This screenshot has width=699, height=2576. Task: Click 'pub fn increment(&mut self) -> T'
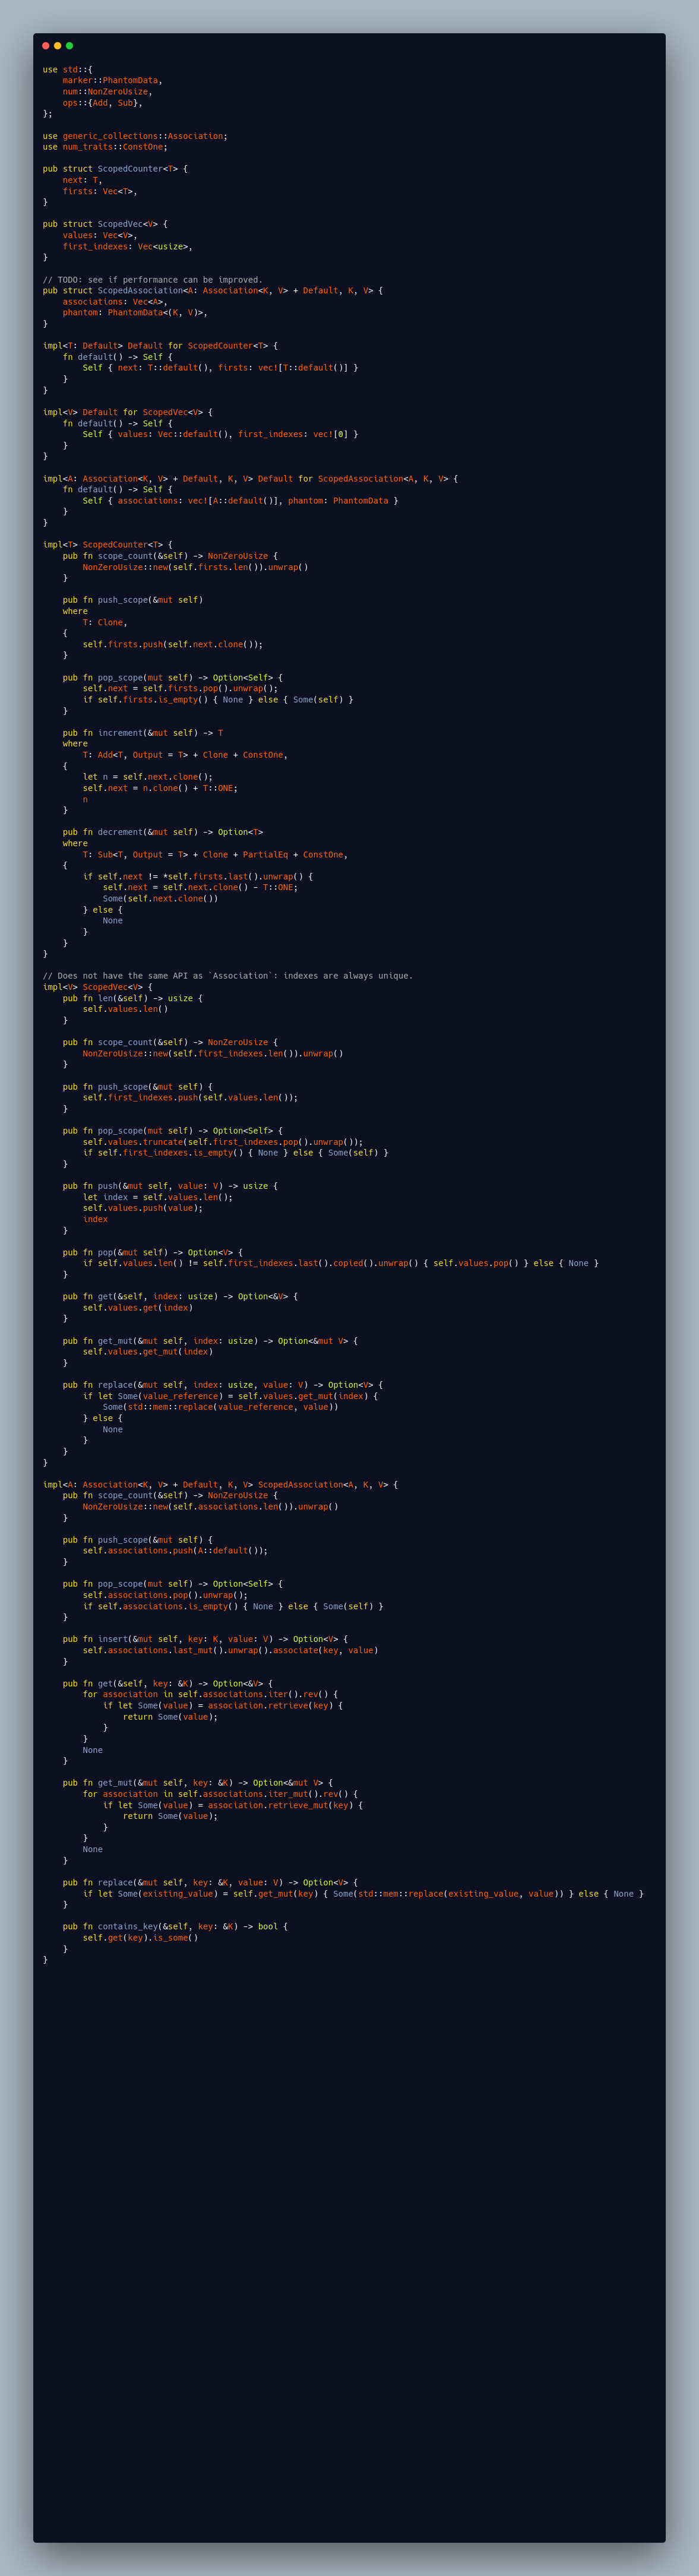(x=143, y=733)
